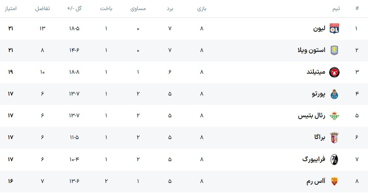Click the AS Roma club crest
Screen dimensions: 368x194
coord(334,181)
